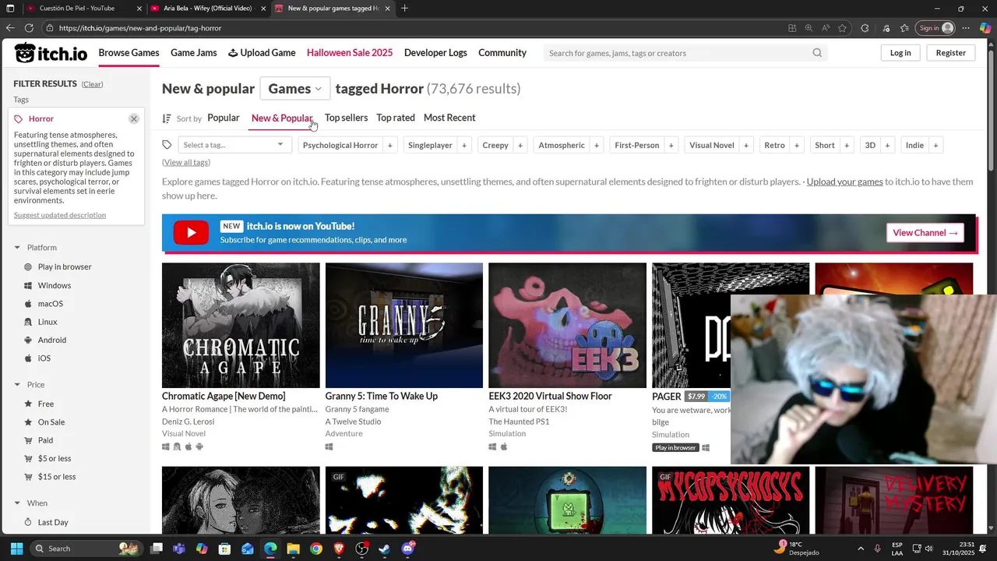
Task: Reload the page with refresh icon
Action: tap(29, 28)
